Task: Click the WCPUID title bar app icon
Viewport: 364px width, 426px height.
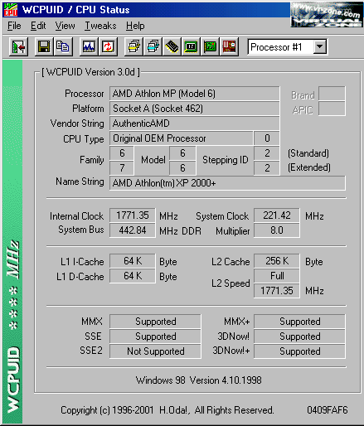Action: click(11, 10)
